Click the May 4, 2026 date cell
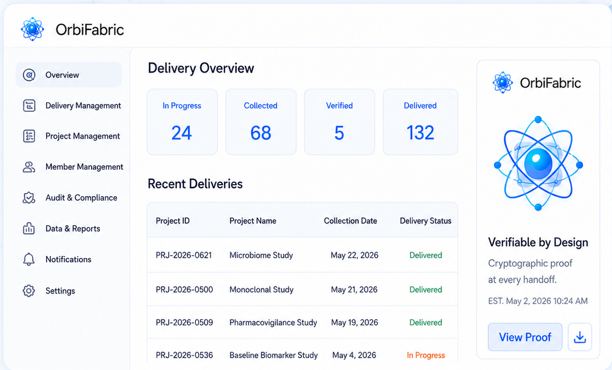The image size is (612, 370). tap(354, 355)
